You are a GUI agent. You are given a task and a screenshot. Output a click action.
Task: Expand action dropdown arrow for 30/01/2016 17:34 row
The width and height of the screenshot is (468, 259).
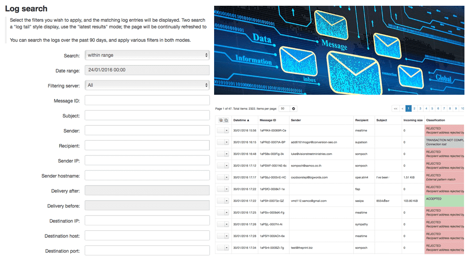pos(226,247)
